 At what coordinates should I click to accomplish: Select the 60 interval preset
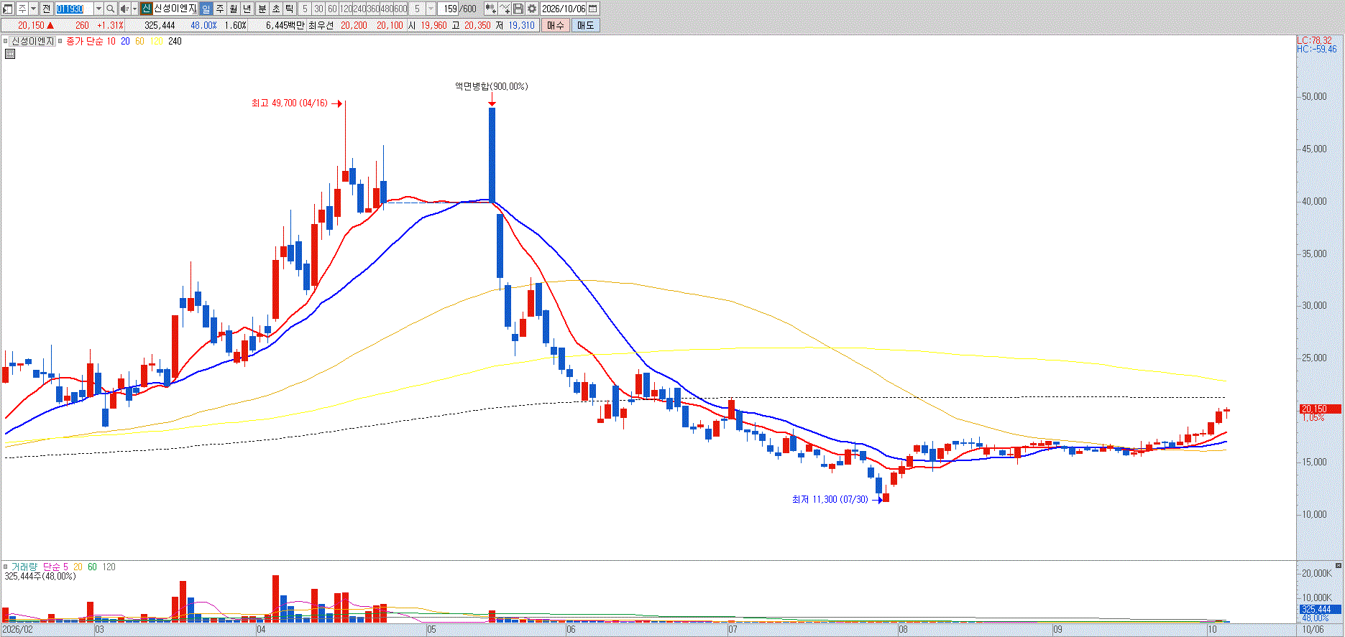(332, 9)
